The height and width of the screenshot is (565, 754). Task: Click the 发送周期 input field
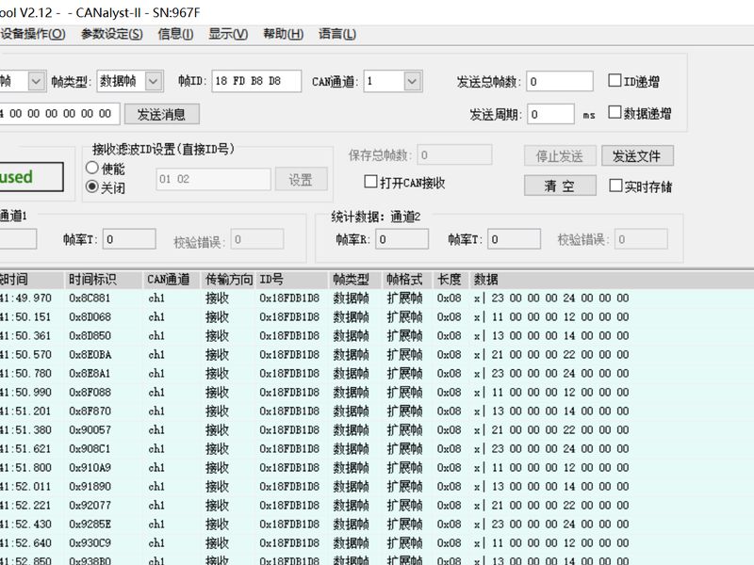coord(550,114)
